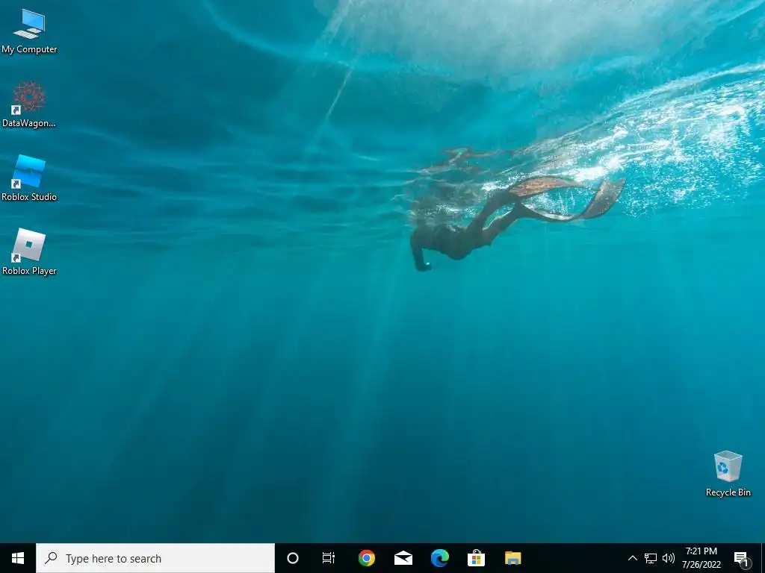765x573 pixels.
Task: Open the volume control tray icon
Action: [x=669, y=558]
